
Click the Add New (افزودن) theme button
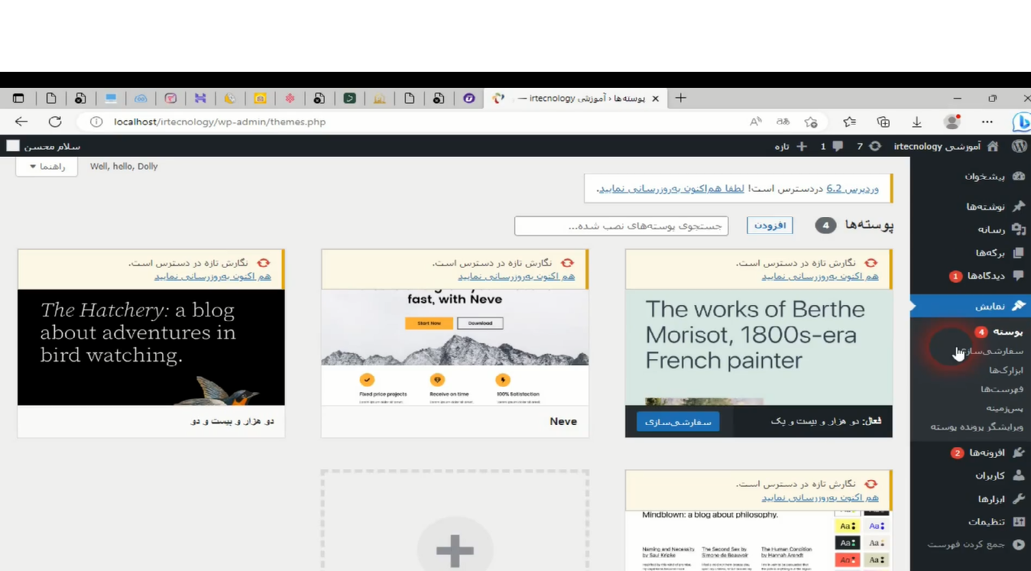pyautogui.click(x=770, y=225)
